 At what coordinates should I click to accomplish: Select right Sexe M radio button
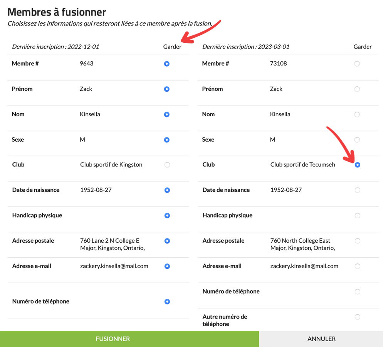[x=357, y=140]
